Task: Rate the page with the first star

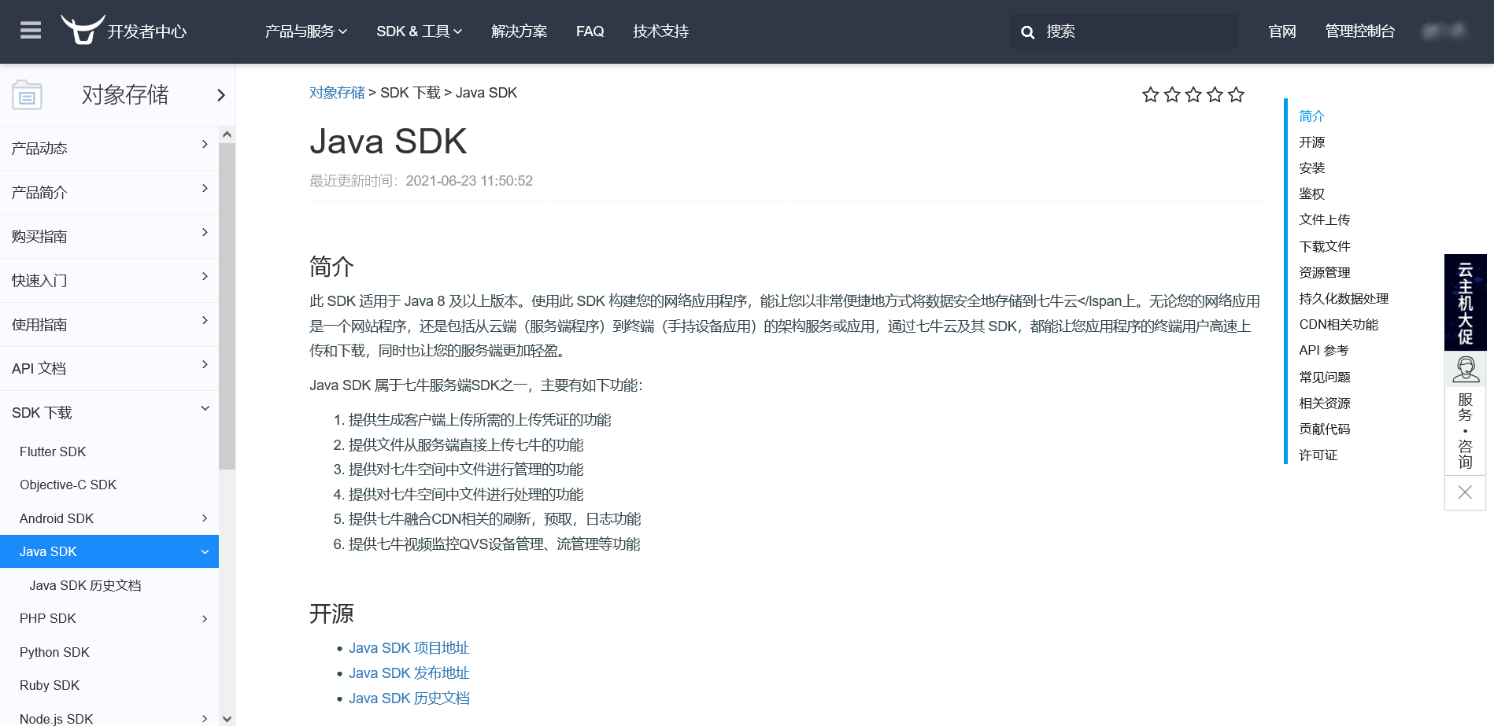Action: [1151, 95]
